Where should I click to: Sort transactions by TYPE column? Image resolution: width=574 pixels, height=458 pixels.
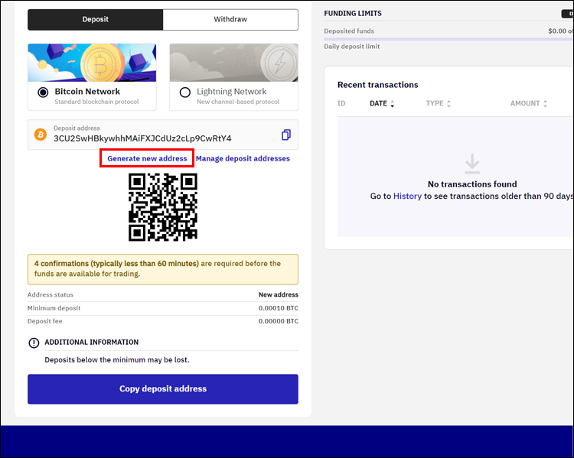[x=439, y=103]
